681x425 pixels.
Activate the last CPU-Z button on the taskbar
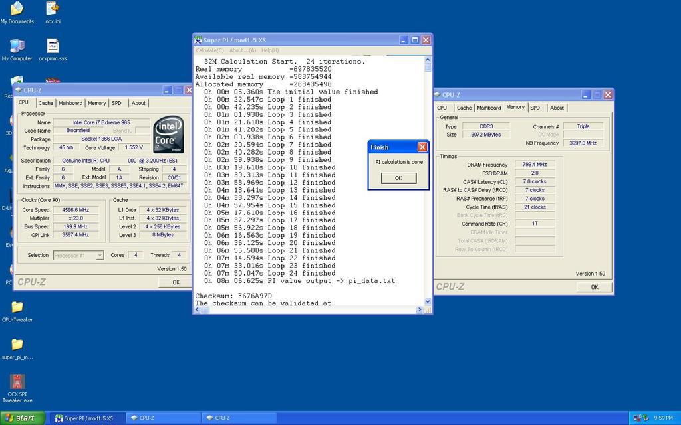point(239,418)
